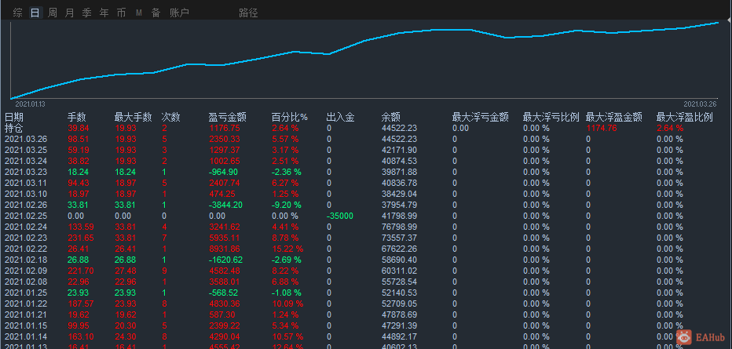Select the 2021.01.25 date row
The height and width of the screenshot is (349, 732).
(x=366, y=293)
